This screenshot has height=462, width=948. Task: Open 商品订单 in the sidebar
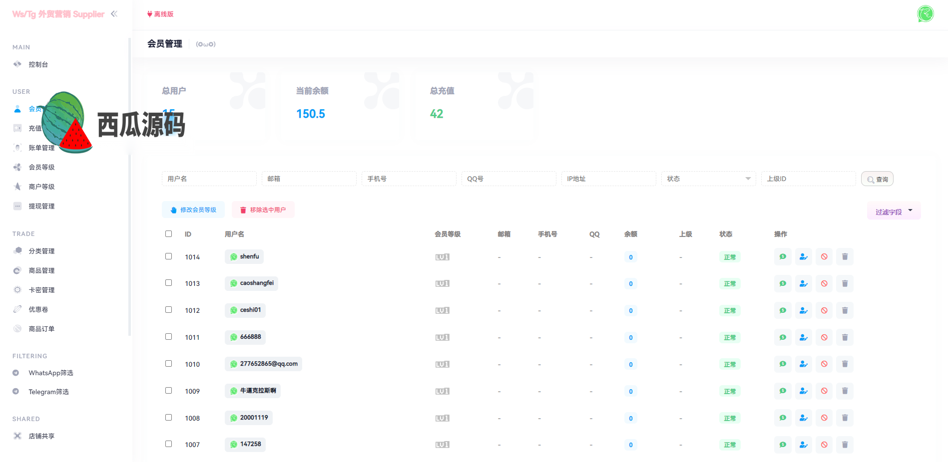41,329
